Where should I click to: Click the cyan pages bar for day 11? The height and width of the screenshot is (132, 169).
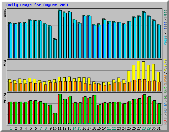(60, 34)
